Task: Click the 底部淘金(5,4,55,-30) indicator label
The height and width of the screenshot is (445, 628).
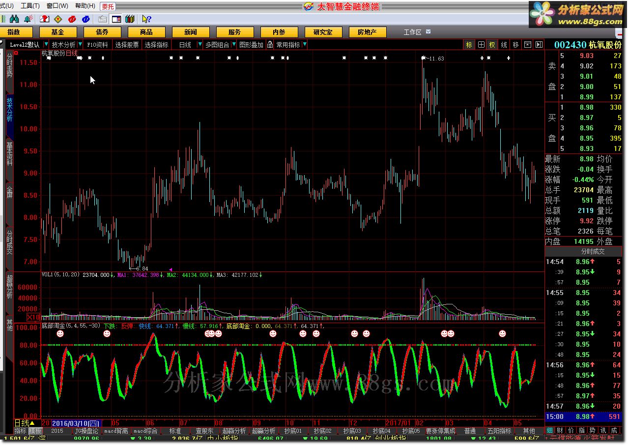Action: click(71, 326)
